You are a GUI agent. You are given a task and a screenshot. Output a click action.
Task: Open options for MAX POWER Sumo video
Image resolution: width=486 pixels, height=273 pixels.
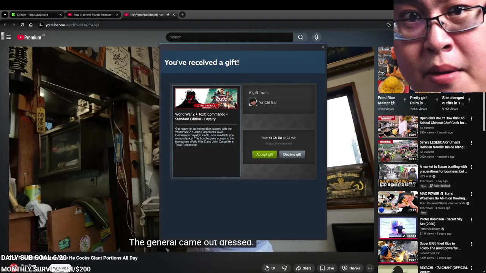tap(471, 194)
